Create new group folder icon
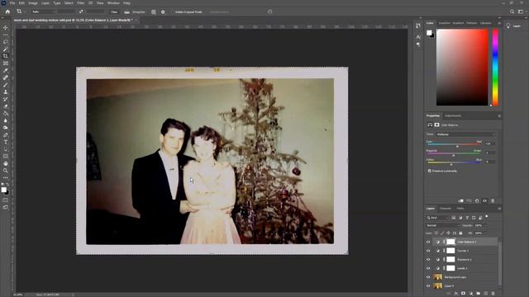The height and width of the screenshot is (297, 529). tap(479, 294)
